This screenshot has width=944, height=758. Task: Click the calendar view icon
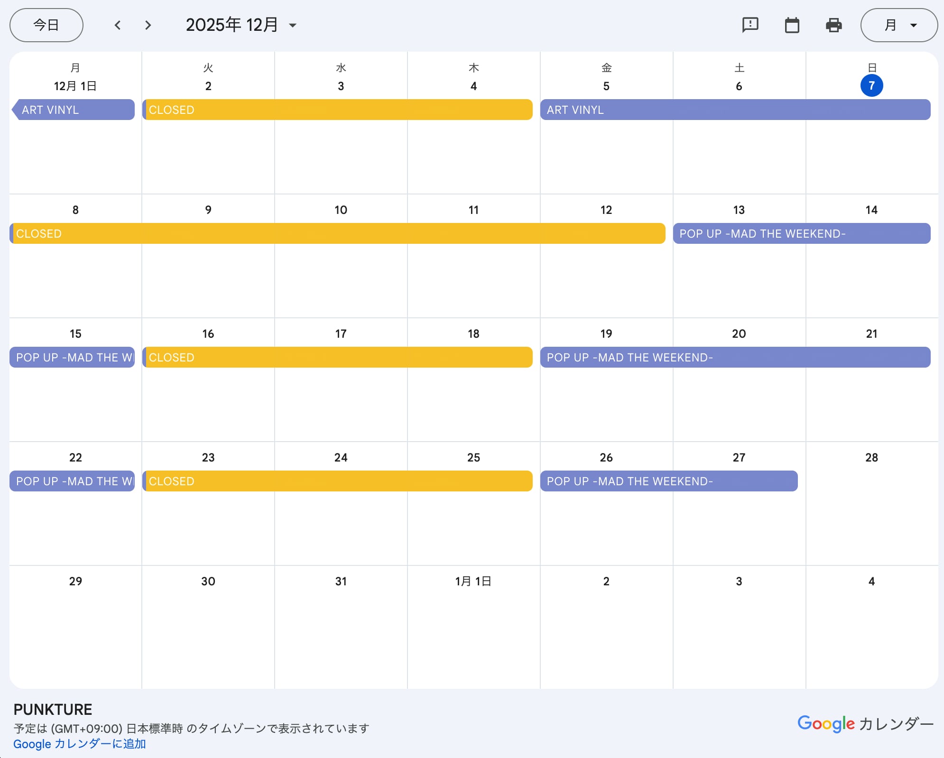click(x=792, y=25)
